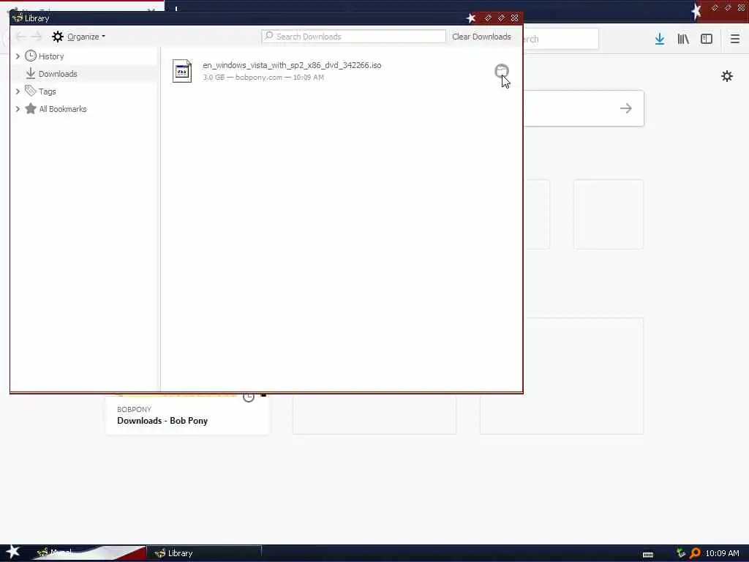Expand the Tags tree node
Viewport: 749px width, 562px height.
(x=18, y=91)
